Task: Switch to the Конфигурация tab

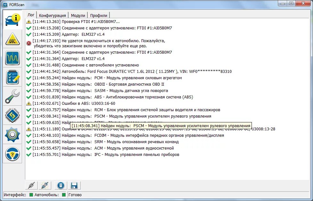Action: point(52,15)
